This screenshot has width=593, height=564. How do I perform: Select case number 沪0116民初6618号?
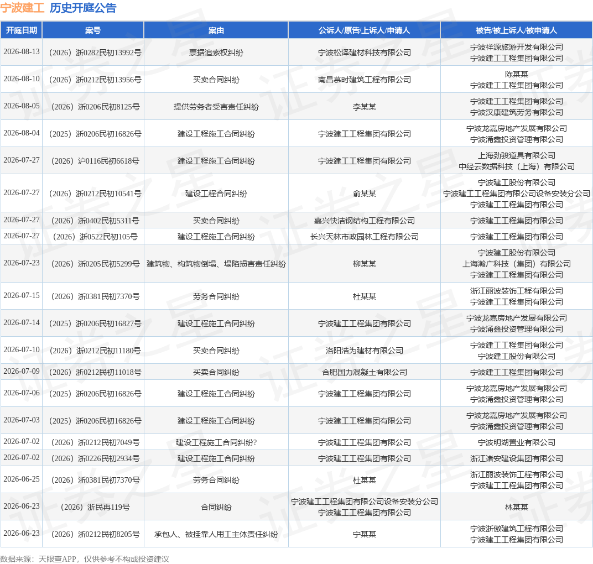95,161
